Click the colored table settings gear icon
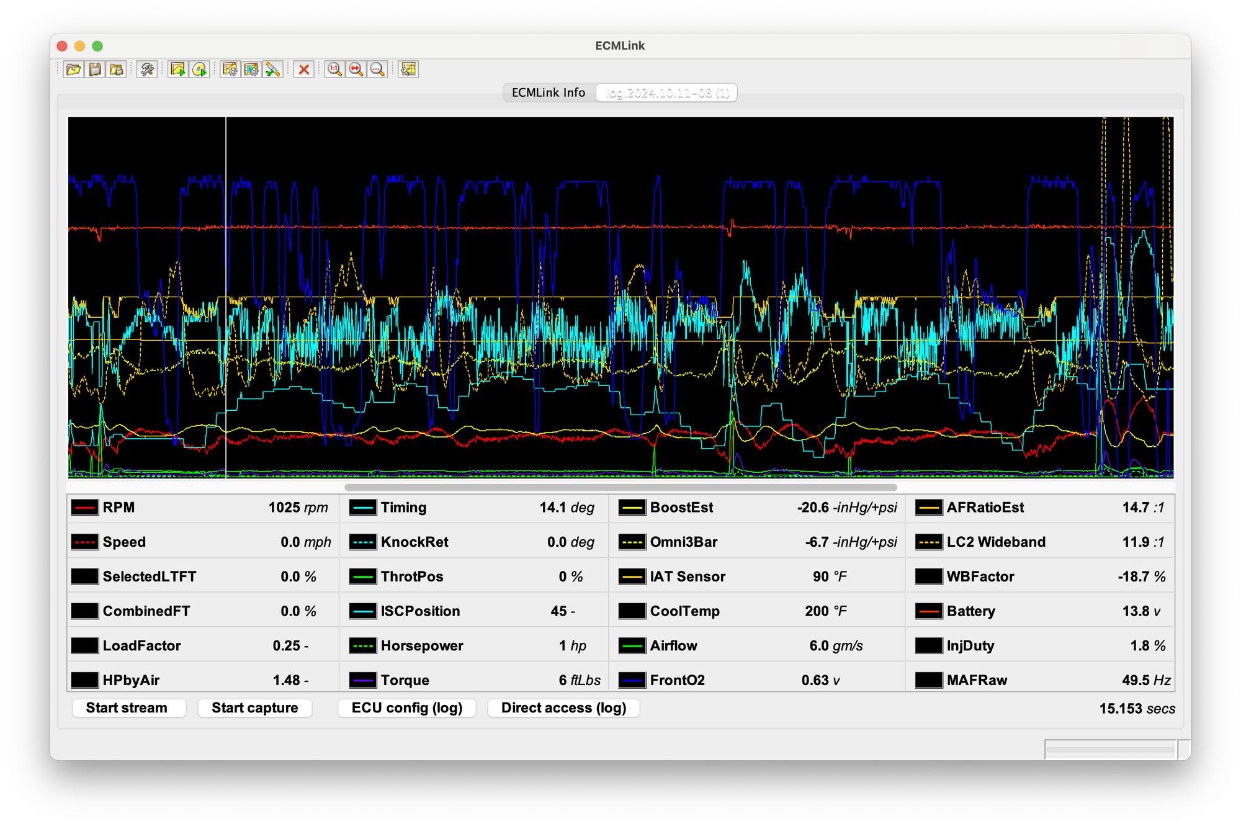Viewport: 1241px width, 826px height. tap(251, 70)
